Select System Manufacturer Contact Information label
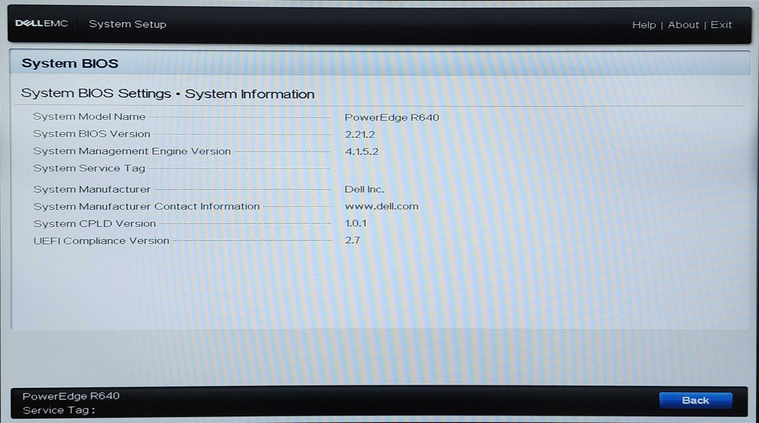Image resolution: width=759 pixels, height=423 pixels. [x=147, y=206]
